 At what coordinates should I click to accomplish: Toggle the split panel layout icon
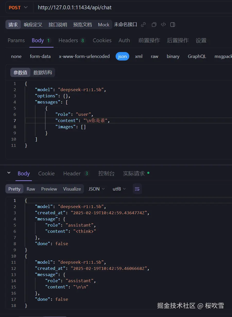coord(173,25)
